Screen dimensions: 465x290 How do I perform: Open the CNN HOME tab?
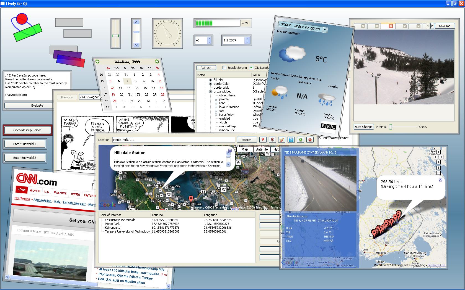pos(22,190)
